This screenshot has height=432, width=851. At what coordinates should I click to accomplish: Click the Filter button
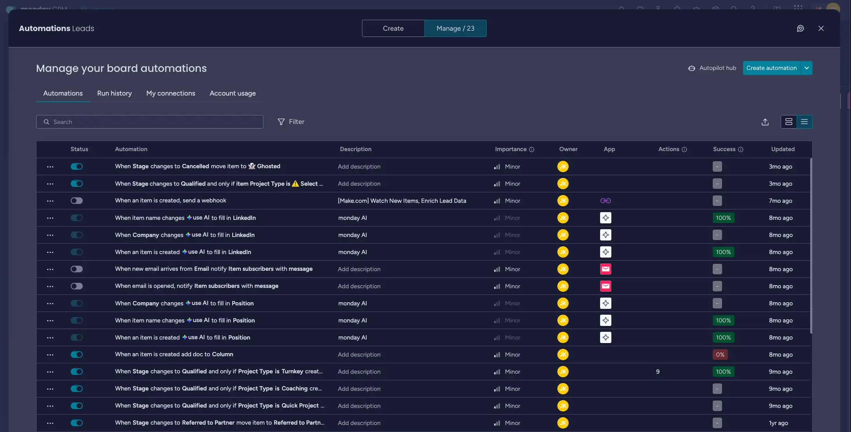(x=291, y=122)
